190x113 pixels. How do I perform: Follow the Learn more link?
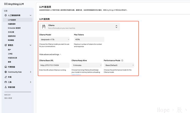[76, 75]
